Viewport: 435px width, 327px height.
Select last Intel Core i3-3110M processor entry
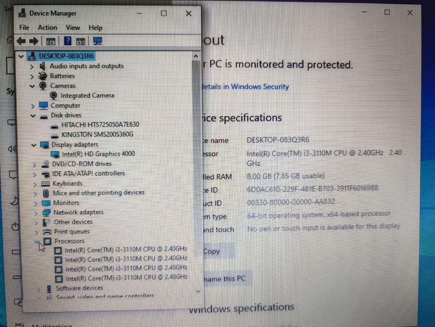[126, 278]
